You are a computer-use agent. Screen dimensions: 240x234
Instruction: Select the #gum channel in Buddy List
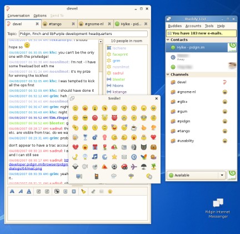point(201,112)
